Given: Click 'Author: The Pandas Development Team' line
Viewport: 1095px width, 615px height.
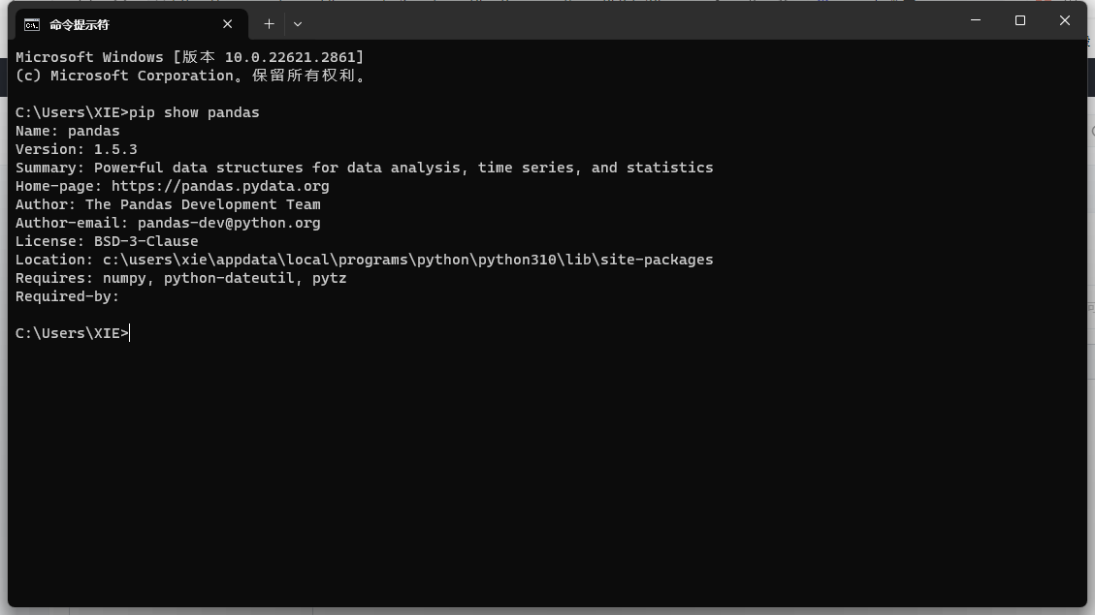Looking at the screenshot, I should 168,204.
